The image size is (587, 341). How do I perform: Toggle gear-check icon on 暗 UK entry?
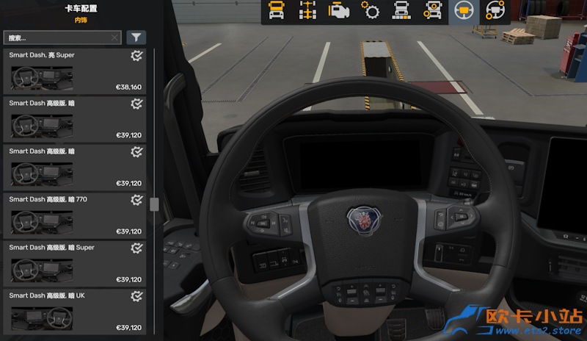pyautogui.click(x=136, y=296)
